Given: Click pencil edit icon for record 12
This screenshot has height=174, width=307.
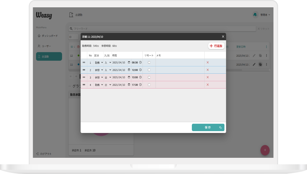Looking at the screenshot, I should tap(254, 56).
